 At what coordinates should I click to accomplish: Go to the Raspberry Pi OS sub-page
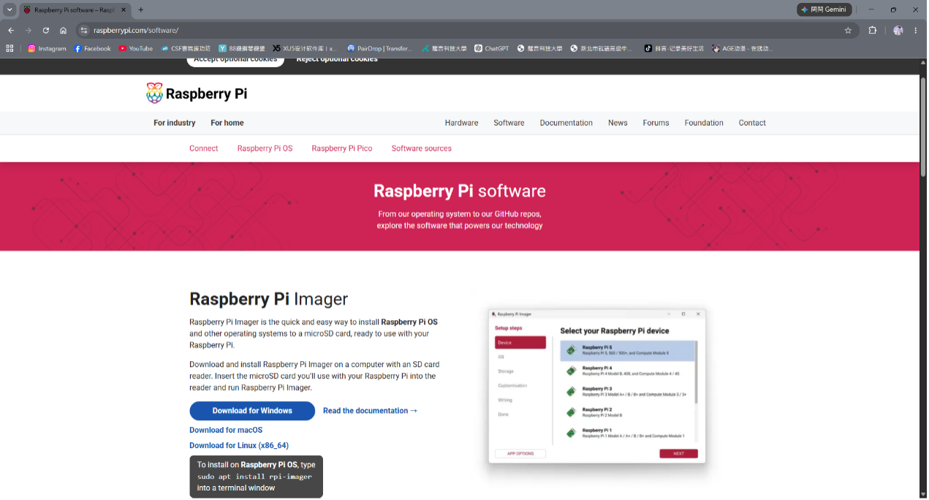(265, 148)
